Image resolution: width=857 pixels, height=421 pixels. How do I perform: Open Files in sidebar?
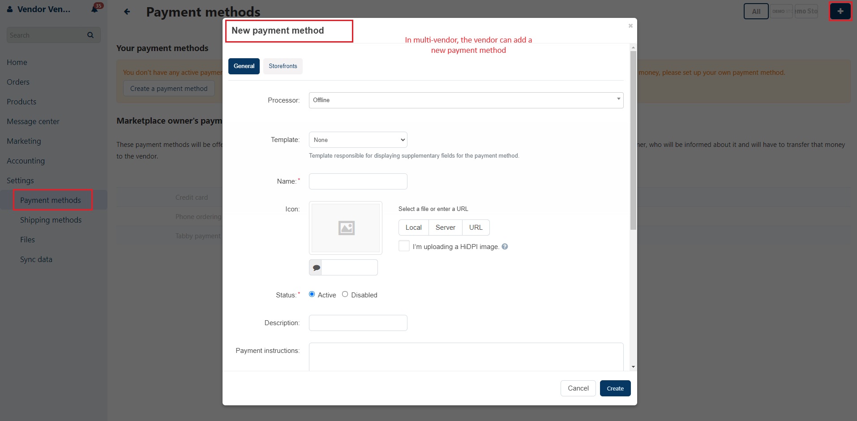[x=27, y=240]
